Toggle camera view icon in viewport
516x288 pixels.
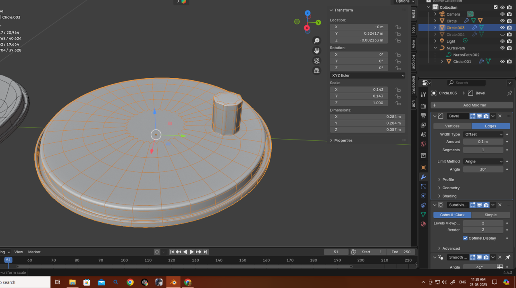317,61
